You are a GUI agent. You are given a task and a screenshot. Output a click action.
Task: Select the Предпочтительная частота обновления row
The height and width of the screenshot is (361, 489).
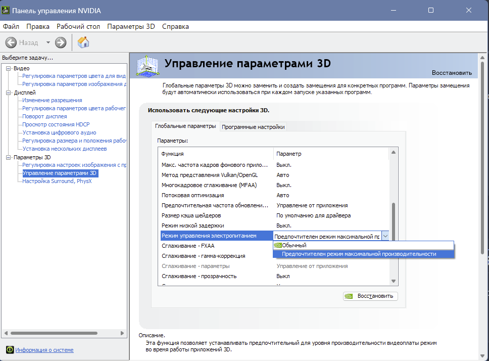(275, 205)
